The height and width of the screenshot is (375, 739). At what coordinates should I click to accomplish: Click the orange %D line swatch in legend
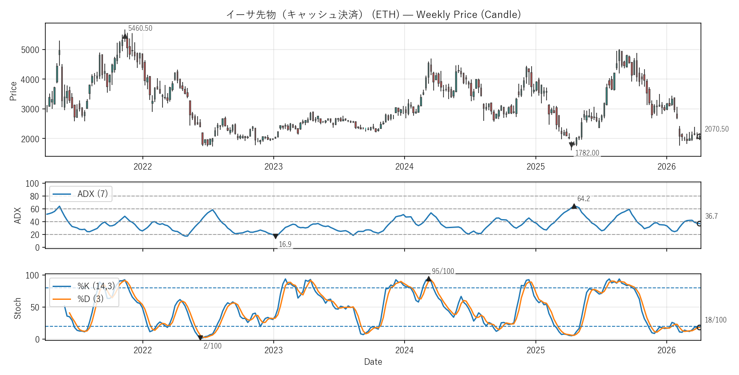click(x=62, y=299)
